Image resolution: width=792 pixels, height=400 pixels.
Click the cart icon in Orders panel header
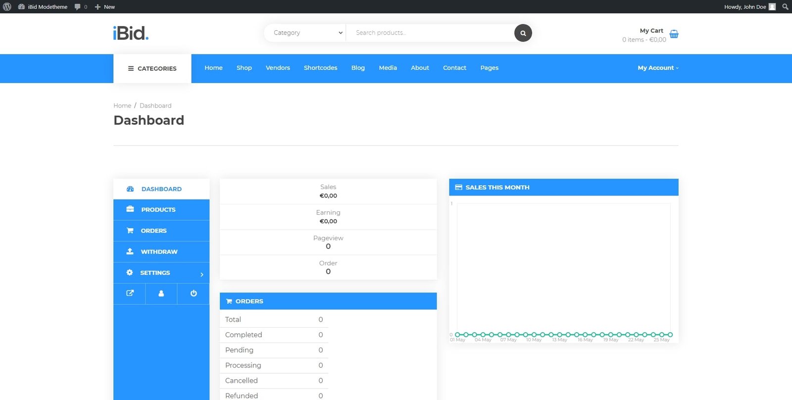[x=229, y=301]
